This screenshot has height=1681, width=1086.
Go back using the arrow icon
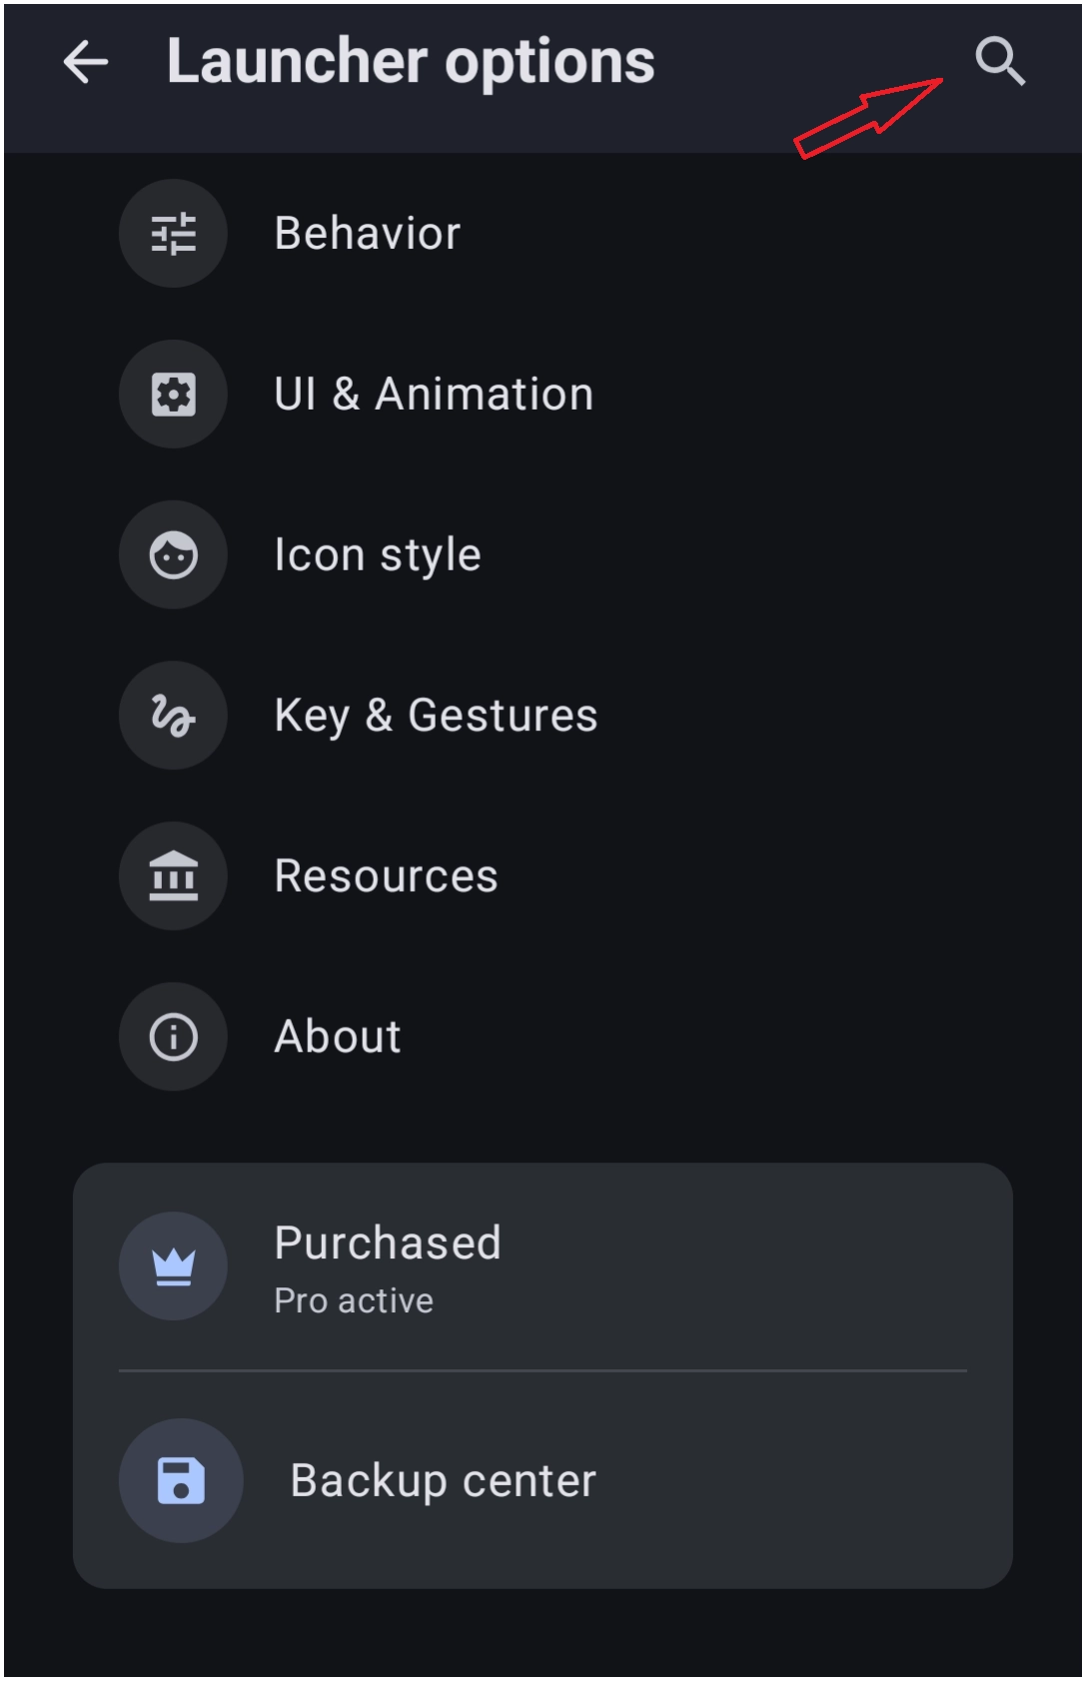click(85, 62)
